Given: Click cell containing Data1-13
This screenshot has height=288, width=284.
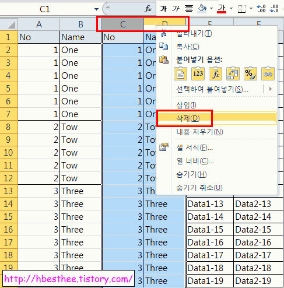Looking at the screenshot, I should click(x=210, y=204).
